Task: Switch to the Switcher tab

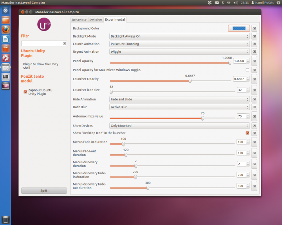Action: point(96,20)
